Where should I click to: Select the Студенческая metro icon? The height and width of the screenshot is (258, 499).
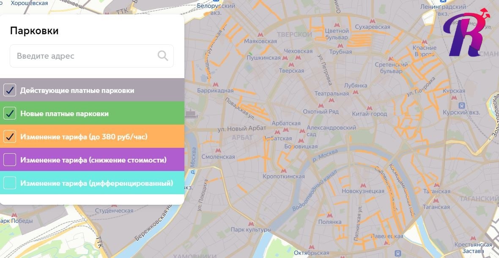click(x=113, y=204)
